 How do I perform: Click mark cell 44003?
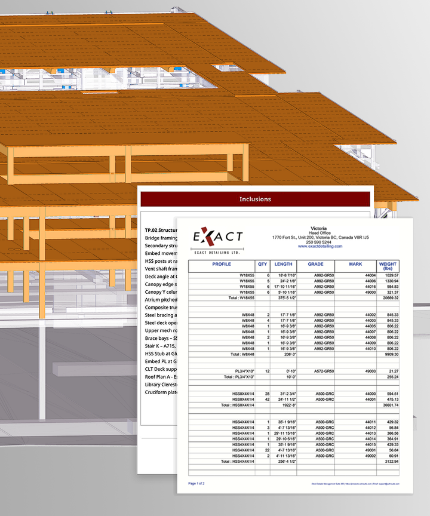pyautogui.click(x=370, y=321)
